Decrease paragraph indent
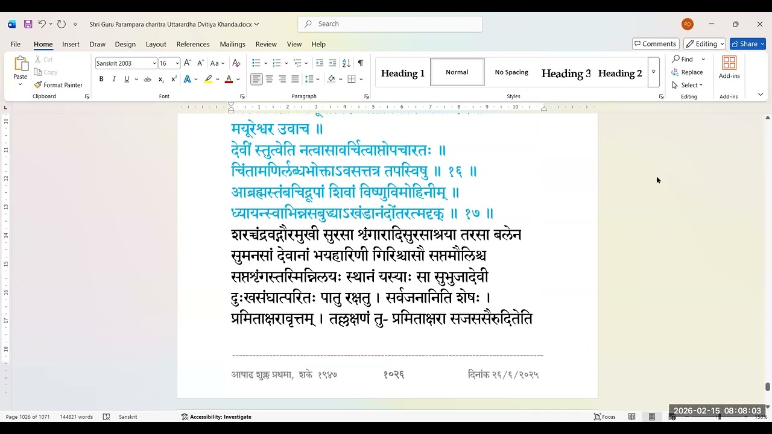This screenshot has width=772, height=434. pyautogui.click(x=320, y=63)
